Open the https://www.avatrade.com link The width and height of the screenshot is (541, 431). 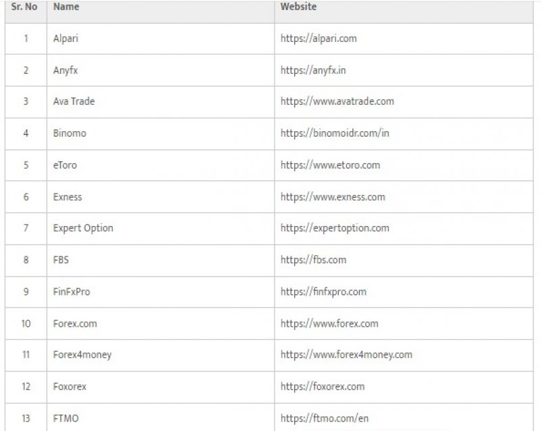point(337,101)
